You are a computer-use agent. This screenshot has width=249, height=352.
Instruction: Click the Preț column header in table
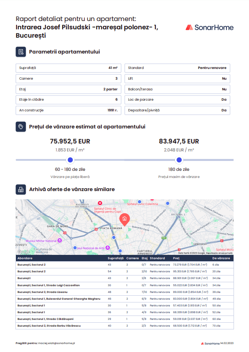(176, 258)
